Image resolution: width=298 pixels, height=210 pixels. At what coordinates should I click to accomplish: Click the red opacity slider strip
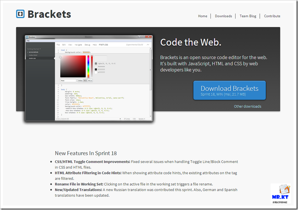click(x=92, y=66)
